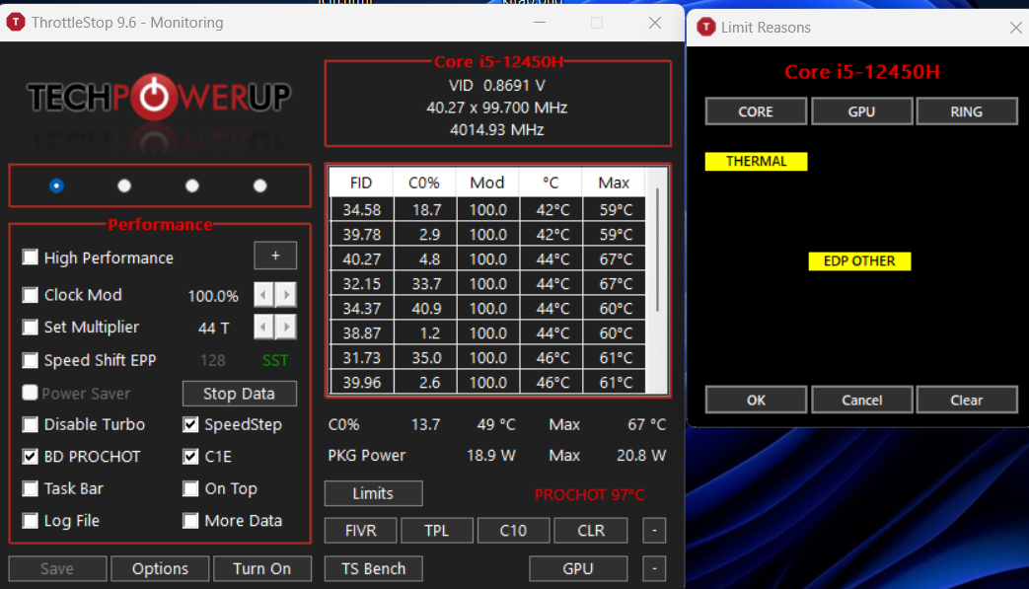
Task: Toggle the Clock Mod checkbox
Action: 31,294
